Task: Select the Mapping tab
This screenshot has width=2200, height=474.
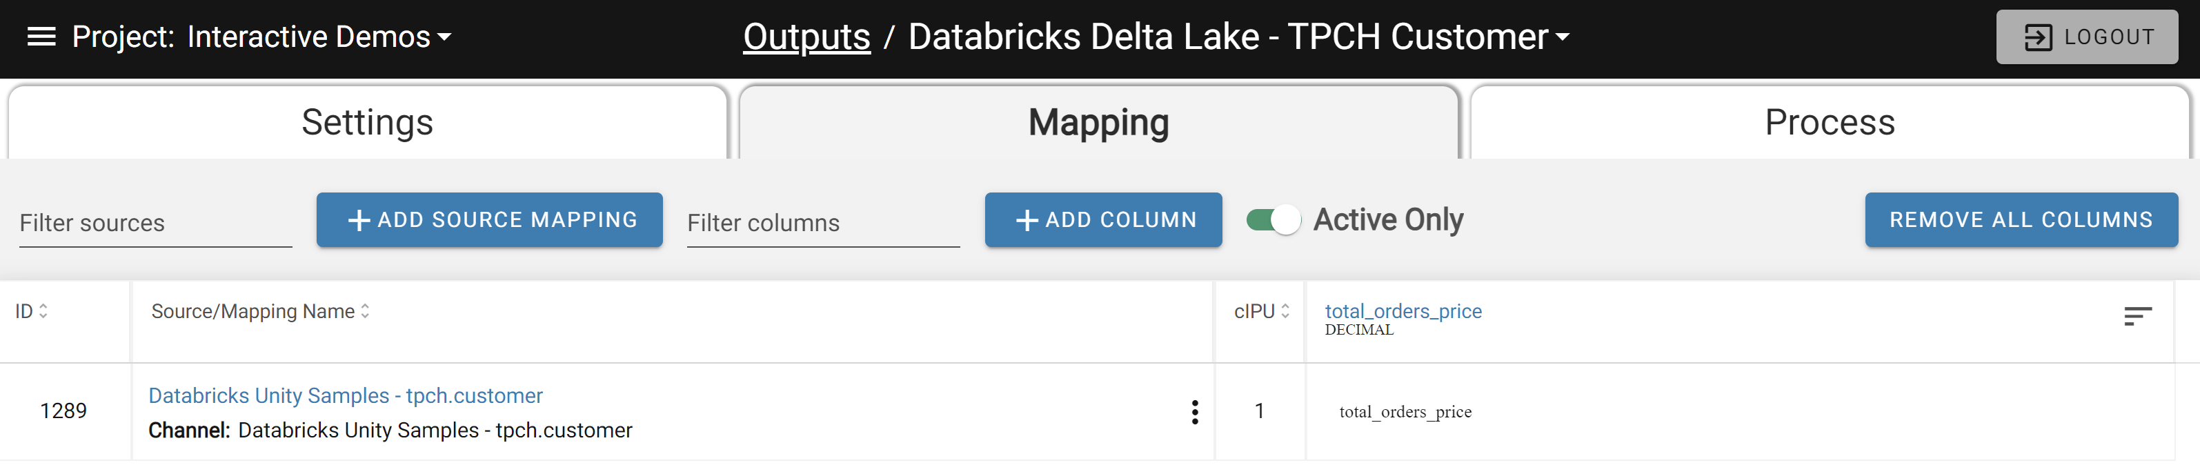Action: point(1098,122)
